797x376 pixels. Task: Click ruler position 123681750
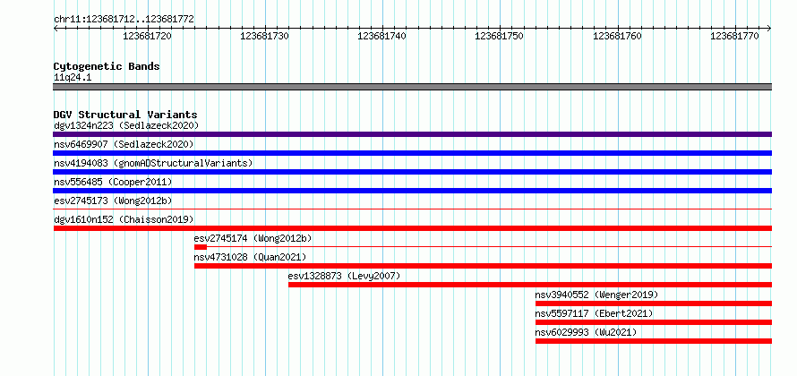[x=500, y=36]
